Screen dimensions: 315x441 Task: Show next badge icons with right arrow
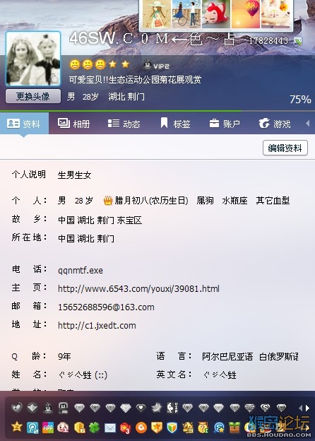point(308,408)
